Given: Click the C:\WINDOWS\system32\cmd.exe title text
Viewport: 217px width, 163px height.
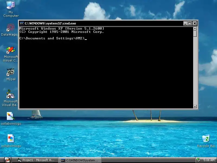Looking at the screenshot, I should pos(50,23).
